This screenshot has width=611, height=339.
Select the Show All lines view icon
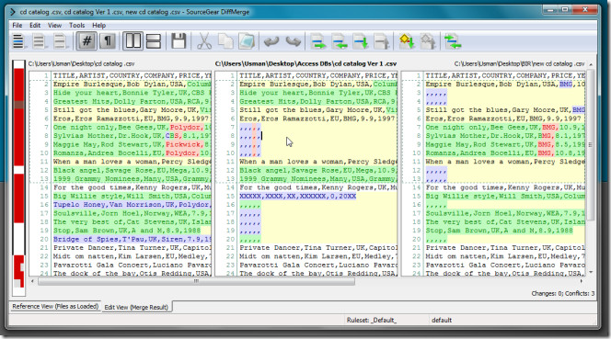coord(18,41)
